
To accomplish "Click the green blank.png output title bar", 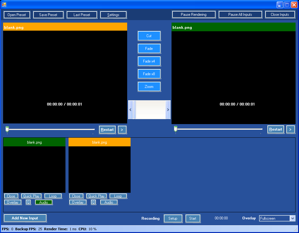I will (x=234, y=27).
